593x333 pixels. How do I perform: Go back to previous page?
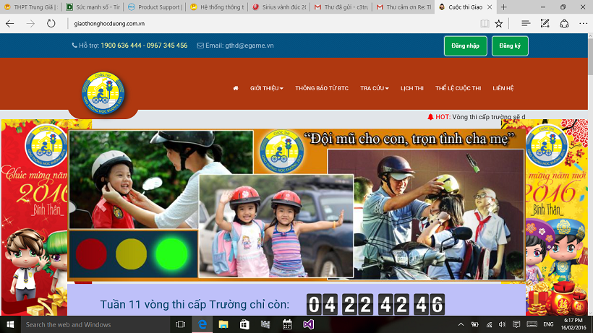coord(10,23)
